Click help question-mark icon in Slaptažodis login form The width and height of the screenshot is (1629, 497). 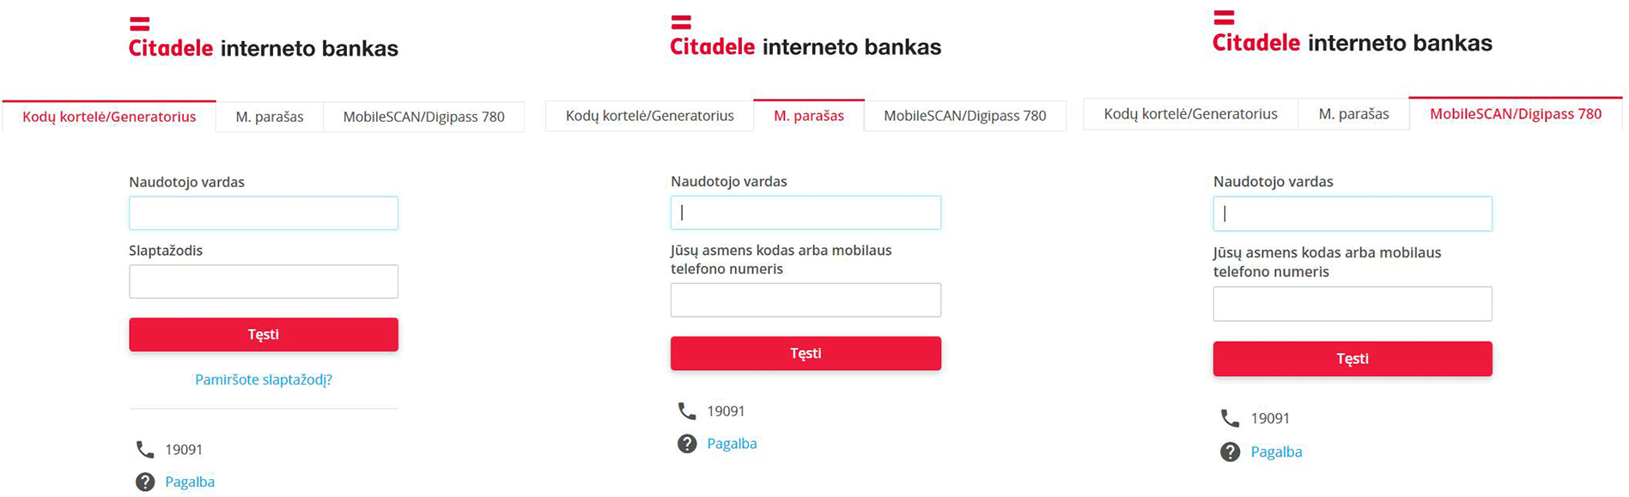click(145, 482)
